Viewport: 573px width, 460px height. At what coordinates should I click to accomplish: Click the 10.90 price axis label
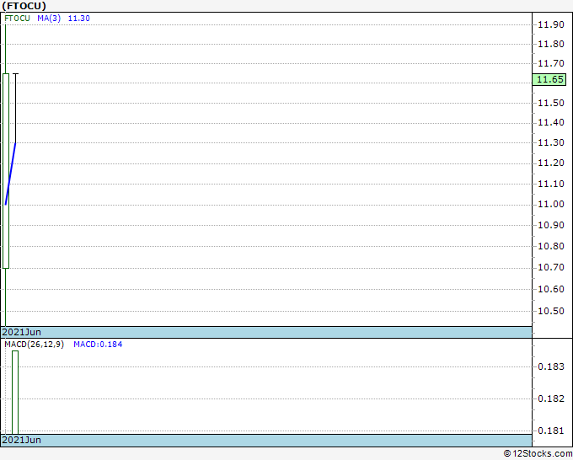pos(551,225)
